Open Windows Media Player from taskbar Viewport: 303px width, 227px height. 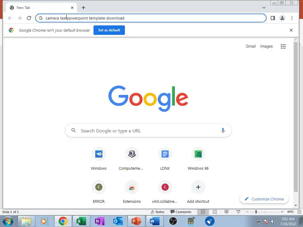click(44, 221)
